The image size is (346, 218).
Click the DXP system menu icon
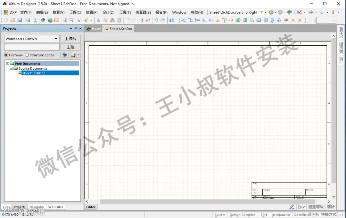(x=10, y=12)
